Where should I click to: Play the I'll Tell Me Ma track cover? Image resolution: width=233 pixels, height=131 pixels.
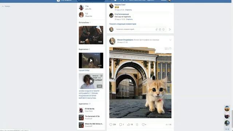81,110
